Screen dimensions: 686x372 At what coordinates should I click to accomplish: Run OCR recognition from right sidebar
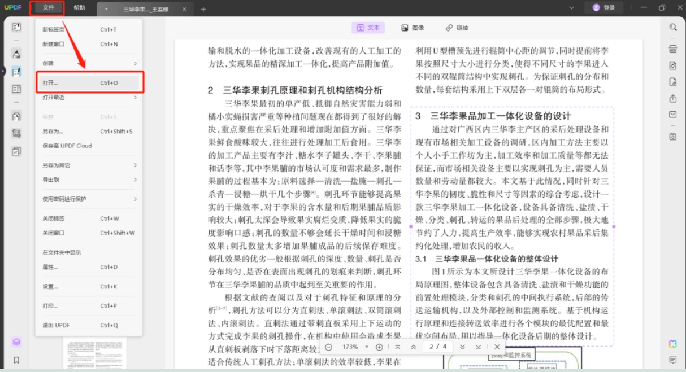coord(672,49)
